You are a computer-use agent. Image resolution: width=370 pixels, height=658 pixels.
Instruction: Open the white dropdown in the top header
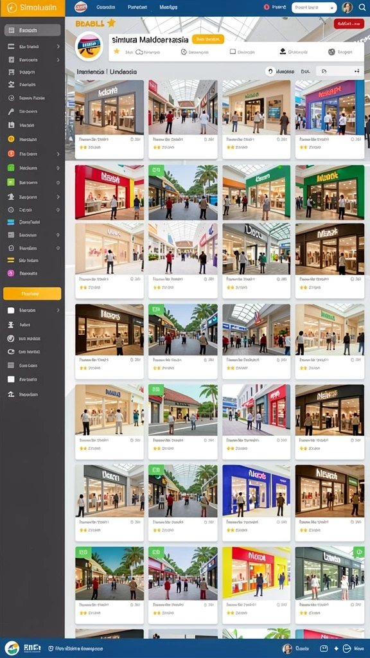314,7
